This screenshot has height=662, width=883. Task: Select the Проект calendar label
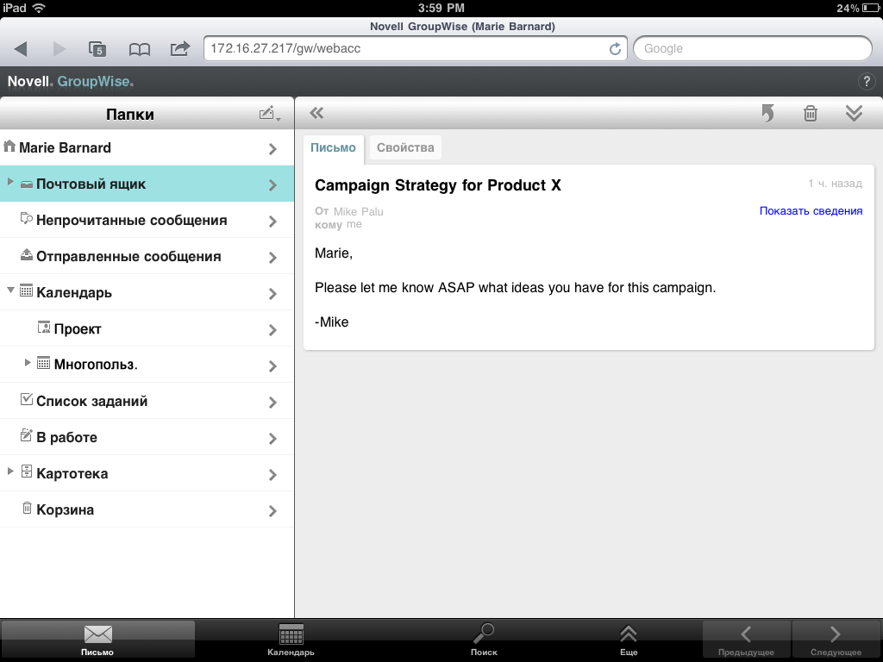78,328
